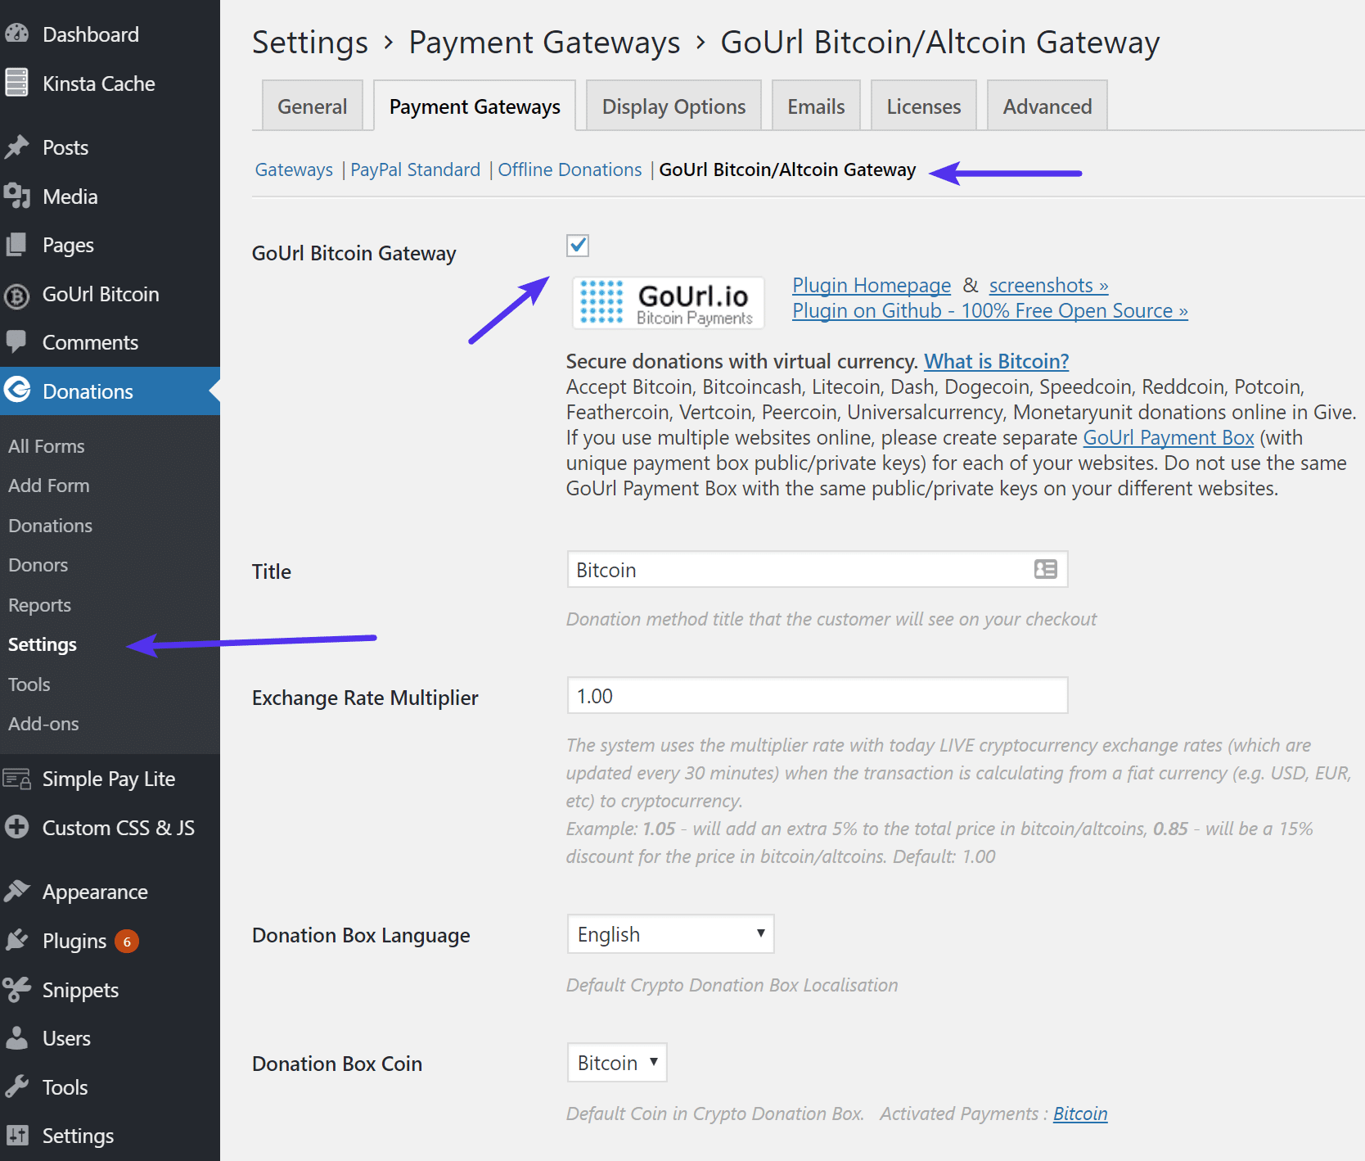Click the Kinsta Cache server icon
The image size is (1365, 1161).
pos(16,83)
